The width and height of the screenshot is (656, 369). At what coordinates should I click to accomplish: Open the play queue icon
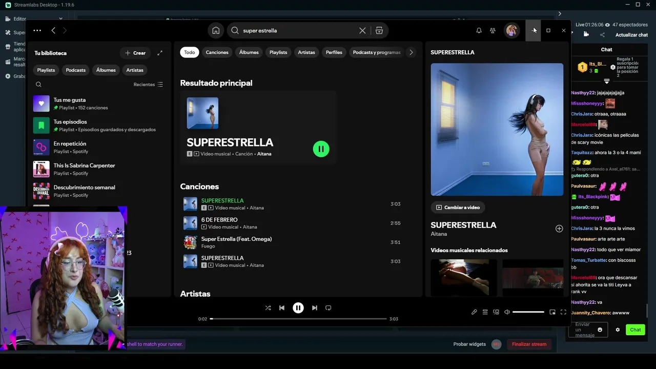pyautogui.click(x=485, y=312)
